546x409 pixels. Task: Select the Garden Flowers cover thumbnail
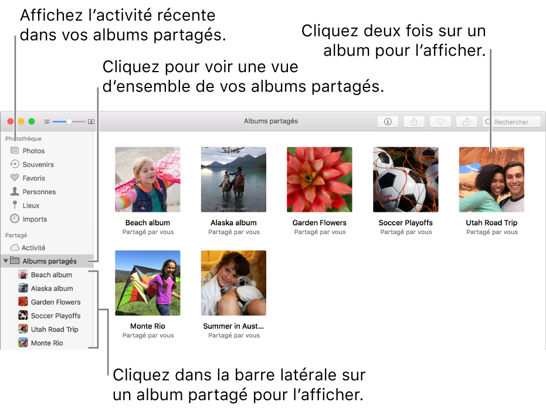[320, 180]
